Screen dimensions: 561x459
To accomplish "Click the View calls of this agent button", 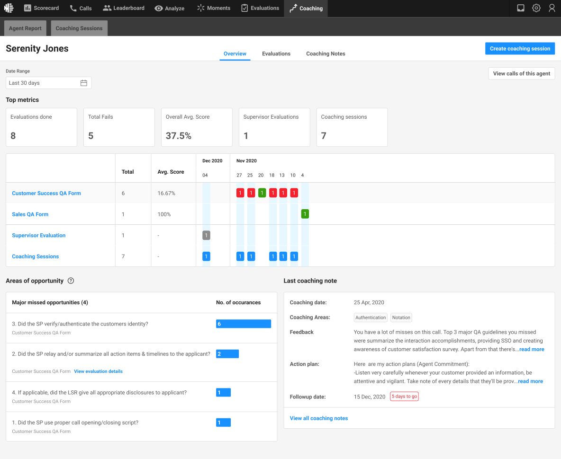I will (521, 74).
